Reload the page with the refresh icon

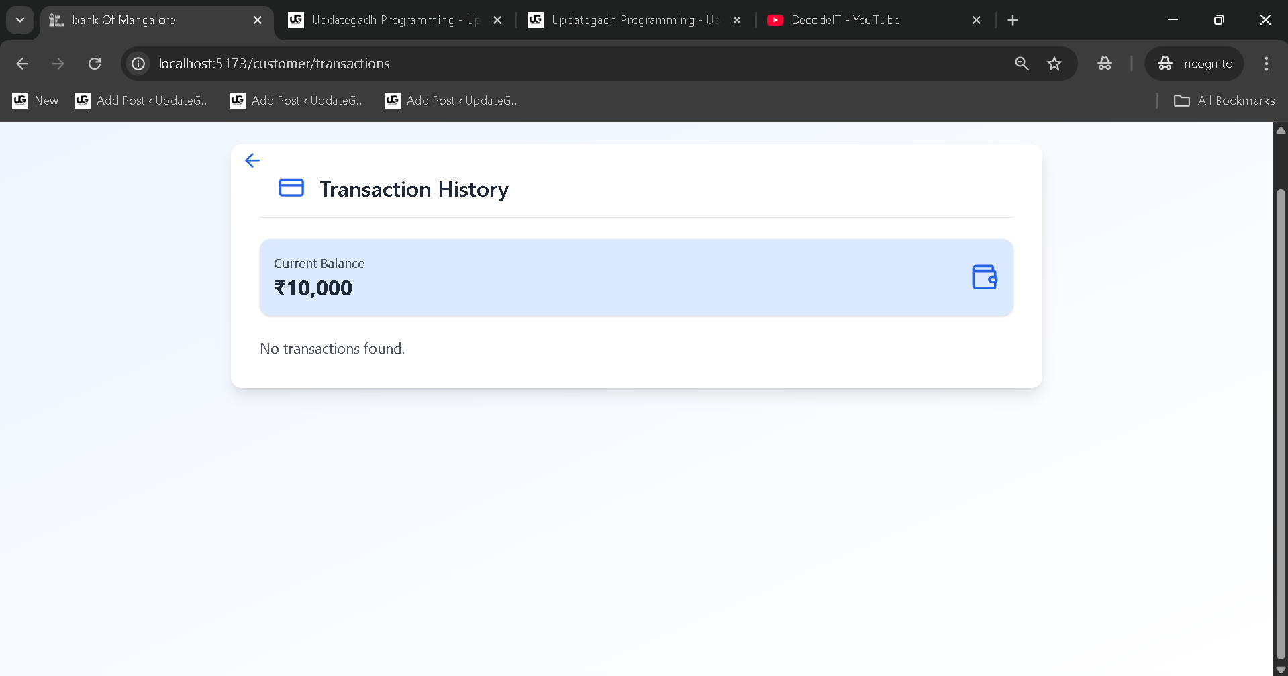coord(95,64)
